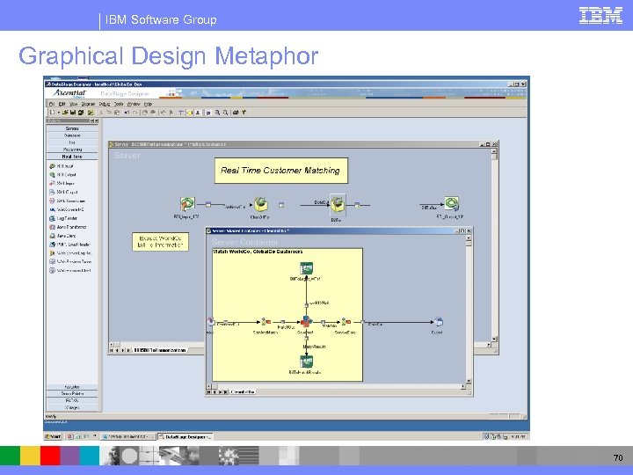This screenshot has width=633, height=475.
Task: Click the New job toolbar icon
Action: point(52,113)
